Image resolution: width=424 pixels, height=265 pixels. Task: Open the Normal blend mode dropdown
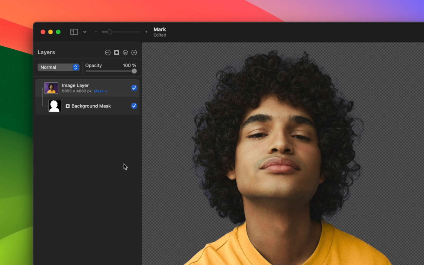pyautogui.click(x=58, y=67)
